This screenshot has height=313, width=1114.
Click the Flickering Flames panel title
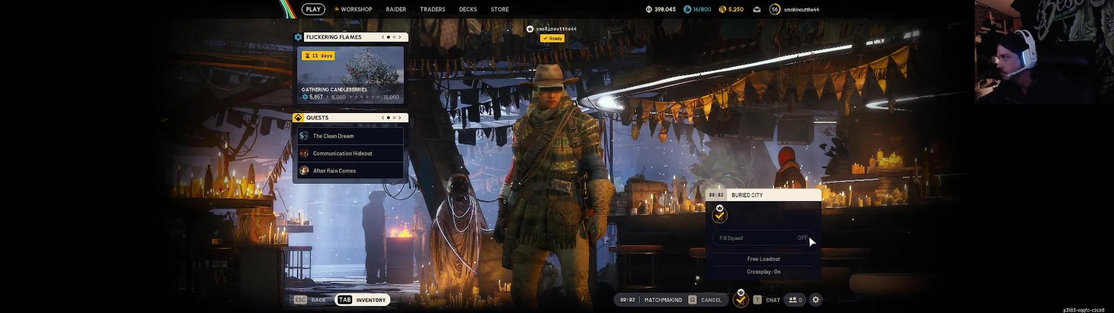pos(334,37)
